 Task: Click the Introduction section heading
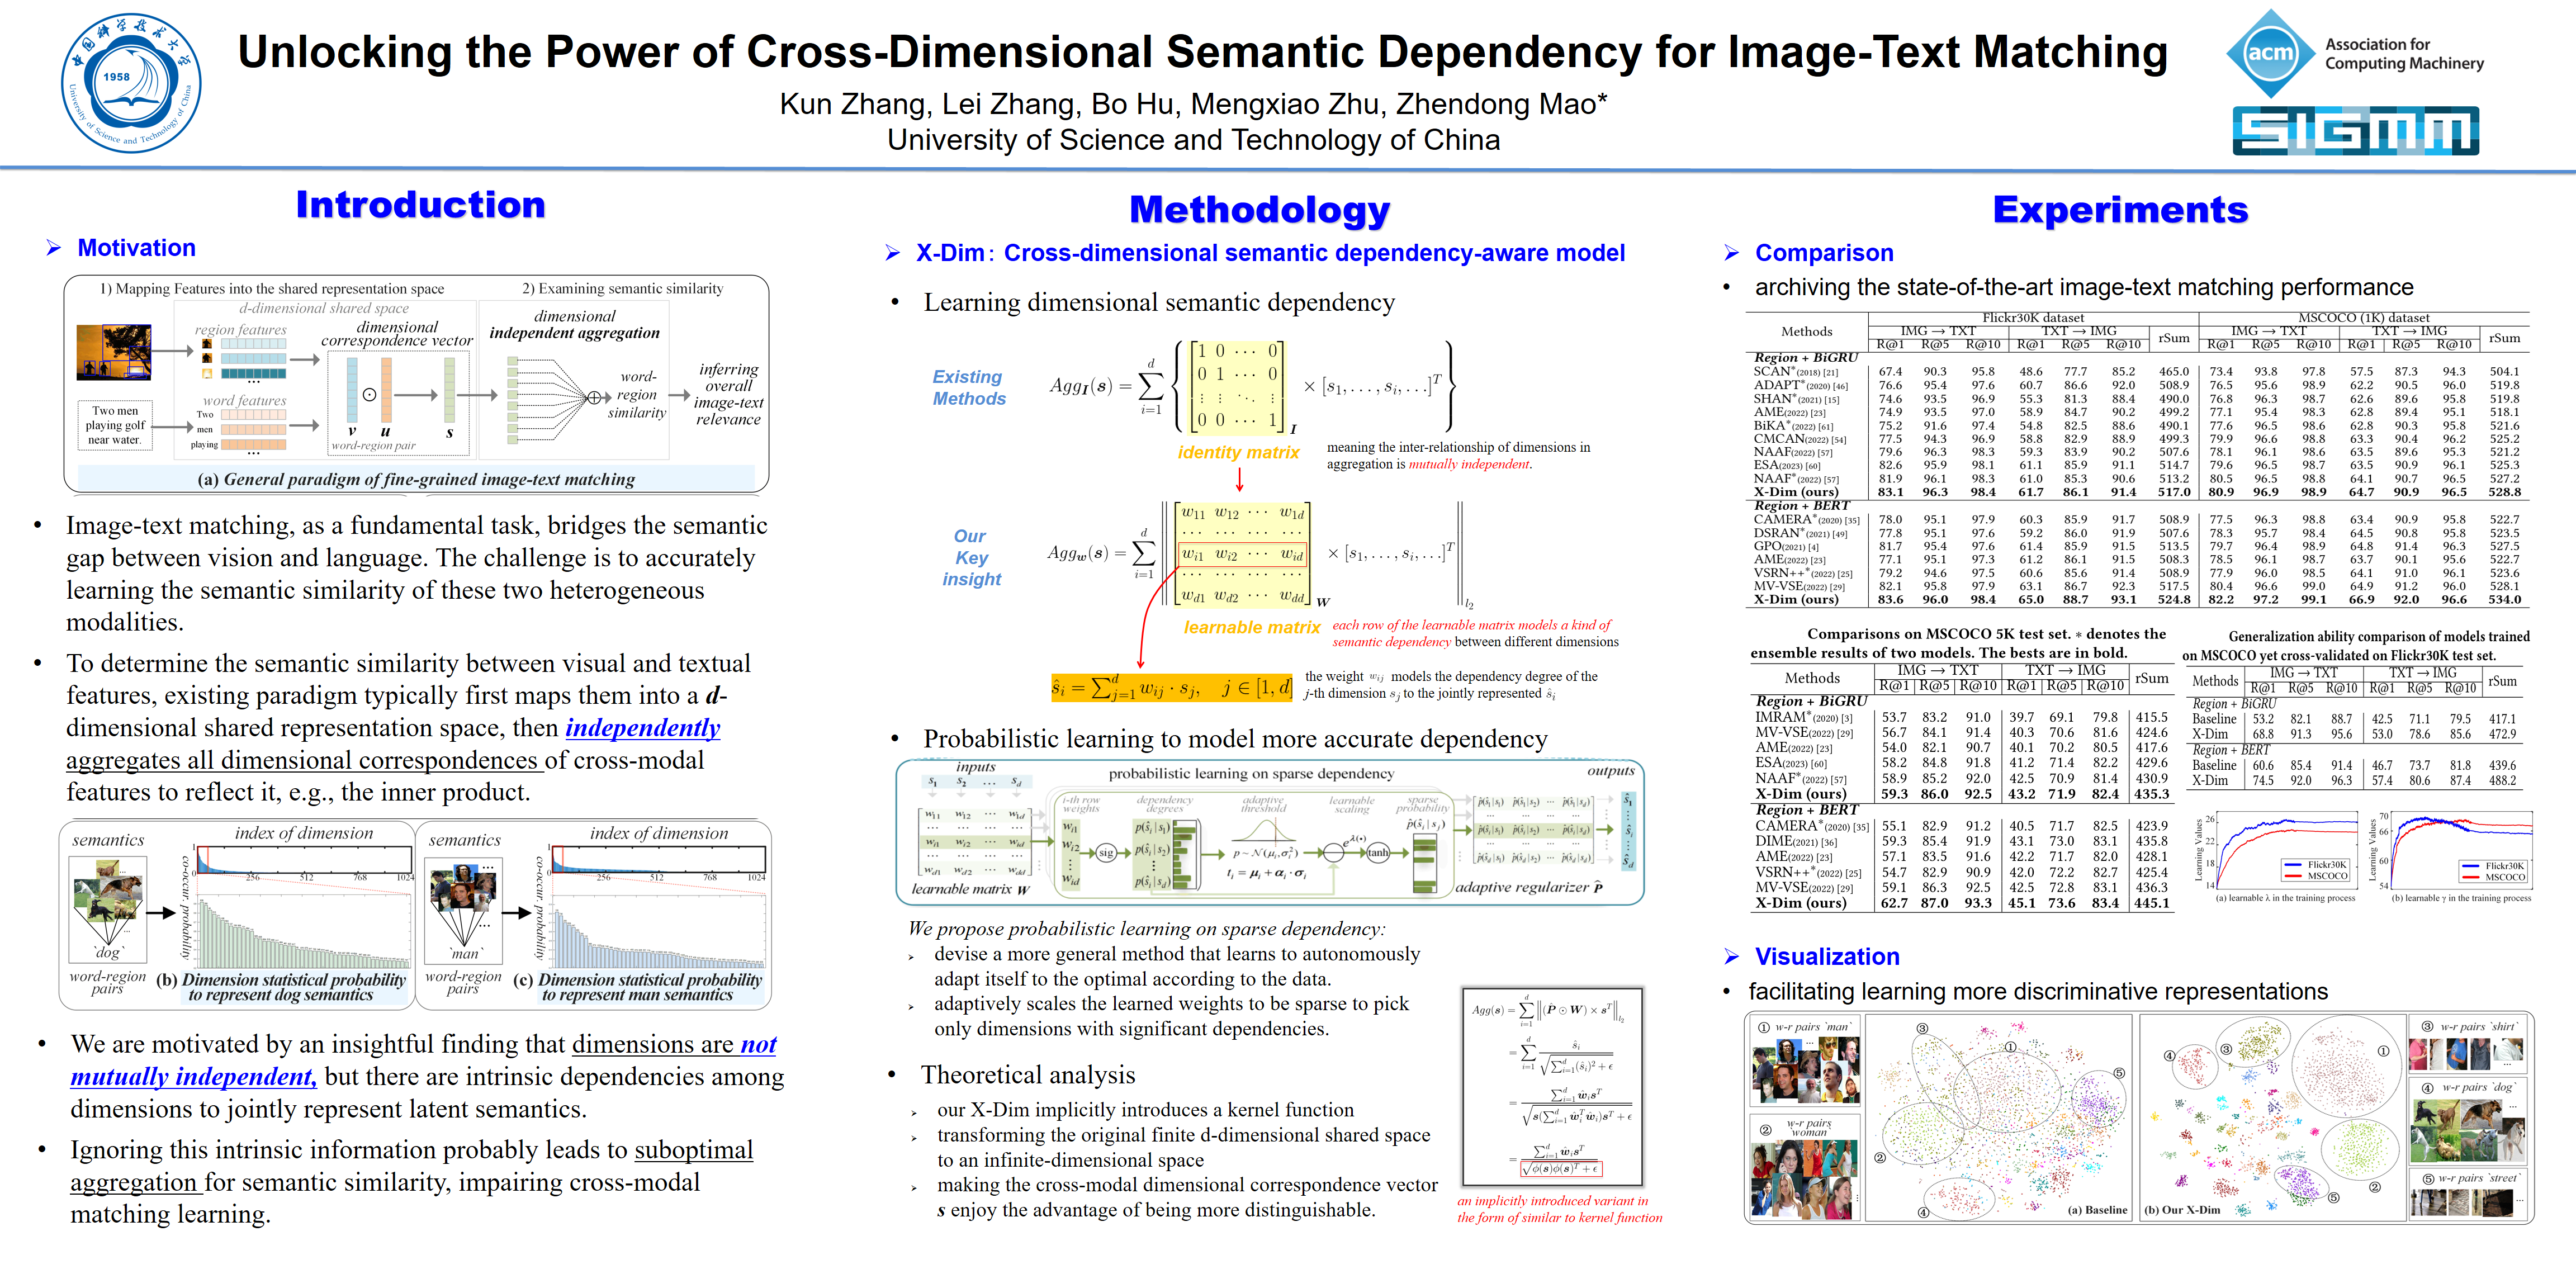(x=420, y=205)
